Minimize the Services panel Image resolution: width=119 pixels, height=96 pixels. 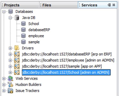point(109,5)
